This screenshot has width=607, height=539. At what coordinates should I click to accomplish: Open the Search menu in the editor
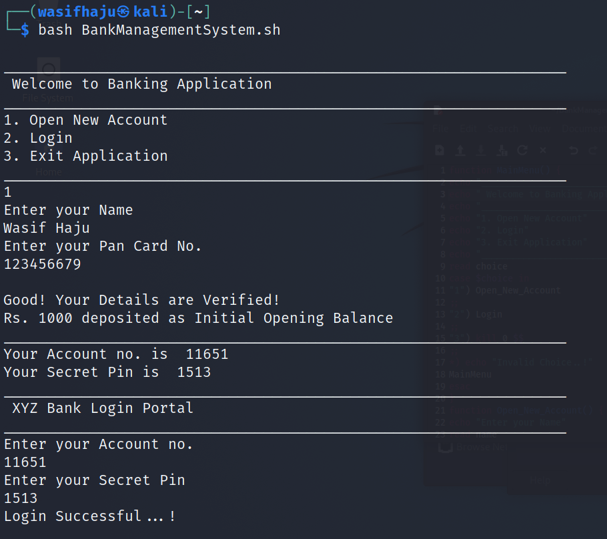(503, 128)
